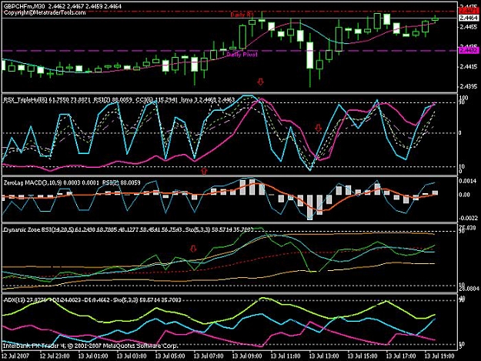
Task: Click the 0.0014 MACD scale value
Action: pos(468,181)
